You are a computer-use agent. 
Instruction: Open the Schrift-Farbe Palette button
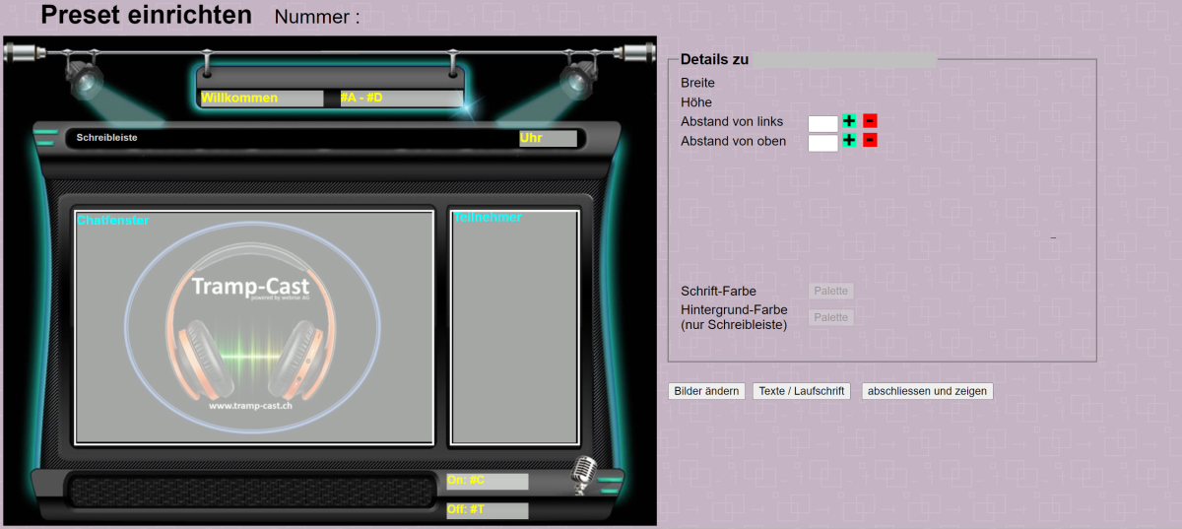[x=831, y=291]
